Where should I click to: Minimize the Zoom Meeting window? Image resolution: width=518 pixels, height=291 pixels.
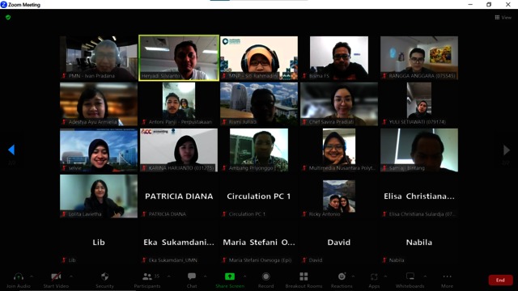click(470, 4)
